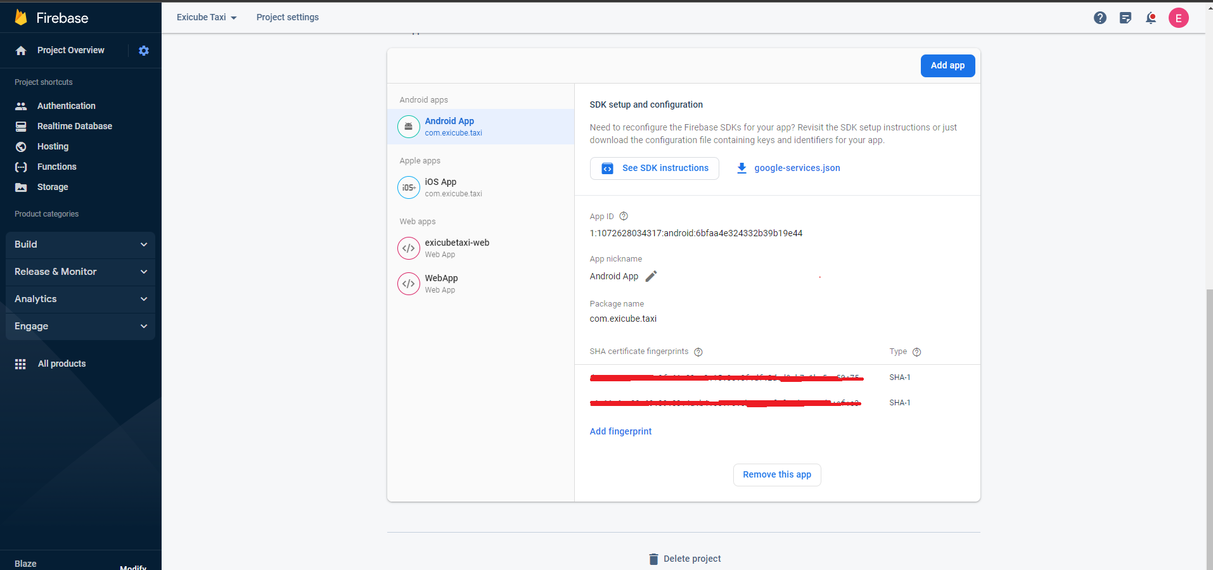Open notifications bell icon

(x=1150, y=18)
